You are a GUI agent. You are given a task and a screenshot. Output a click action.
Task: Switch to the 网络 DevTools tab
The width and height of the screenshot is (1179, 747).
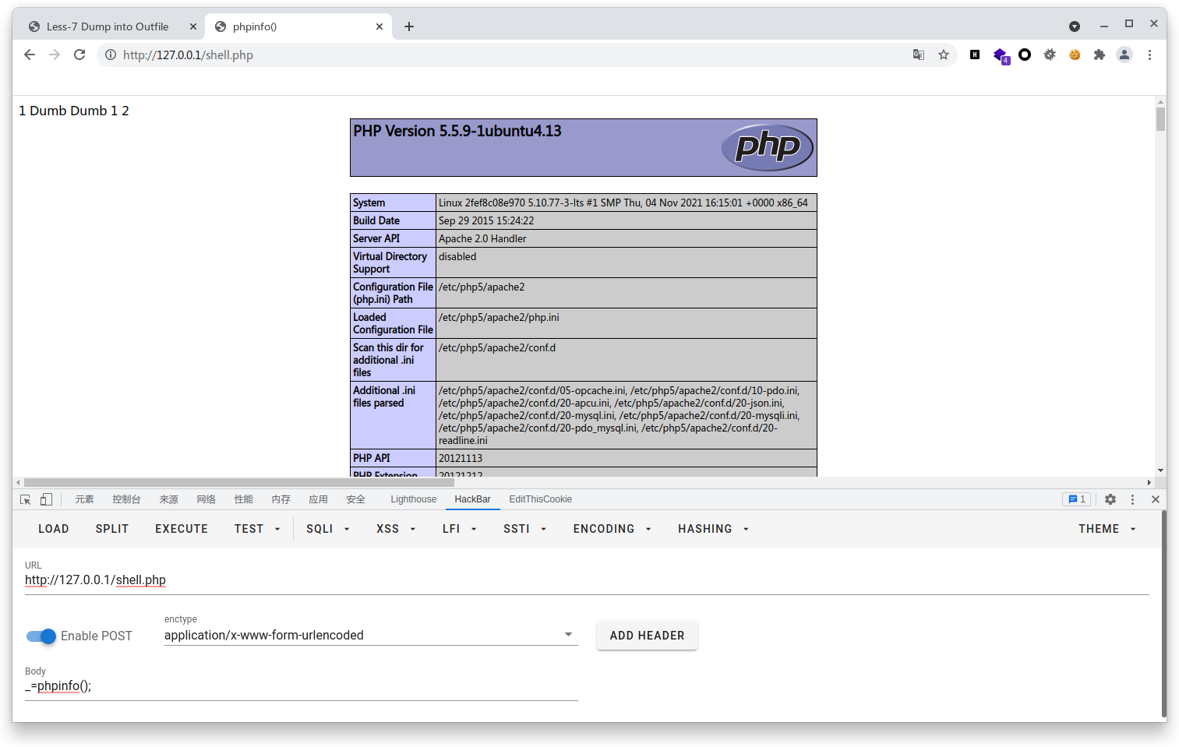(207, 499)
